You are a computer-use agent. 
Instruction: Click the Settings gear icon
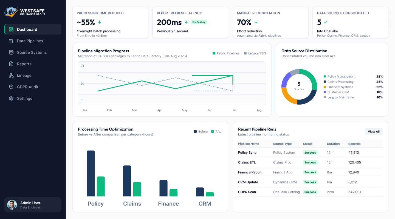point(11,98)
